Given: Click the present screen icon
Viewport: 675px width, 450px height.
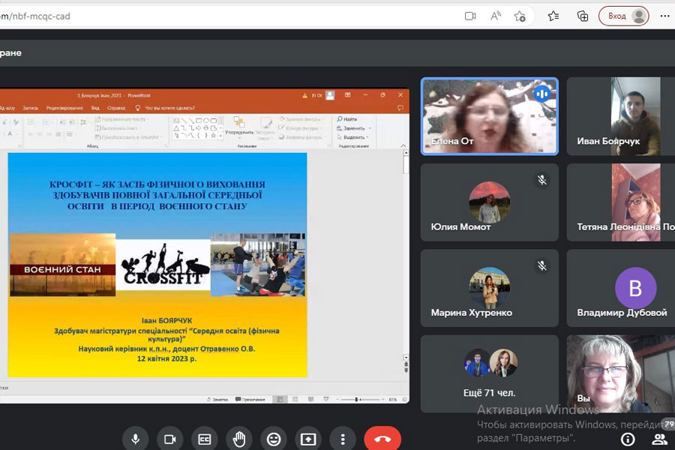Looking at the screenshot, I should [x=308, y=439].
